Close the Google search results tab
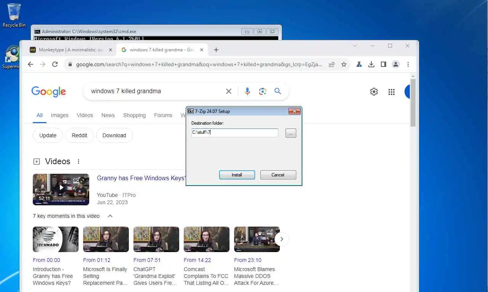Viewport: 488px width, 292px height. point(202,50)
